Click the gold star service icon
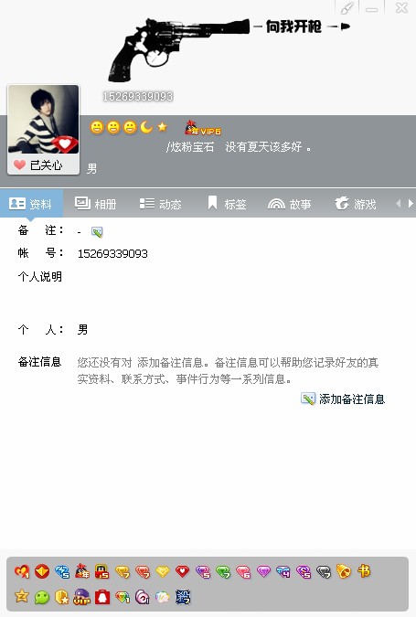The width and height of the screenshot is (416, 617). [x=22, y=596]
